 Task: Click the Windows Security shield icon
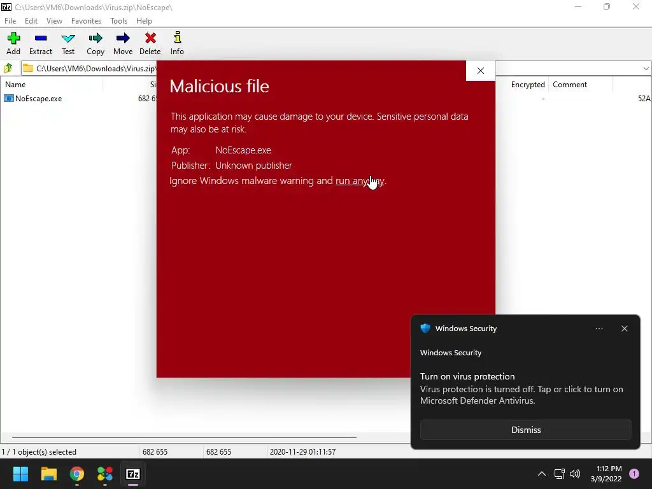pos(425,328)
